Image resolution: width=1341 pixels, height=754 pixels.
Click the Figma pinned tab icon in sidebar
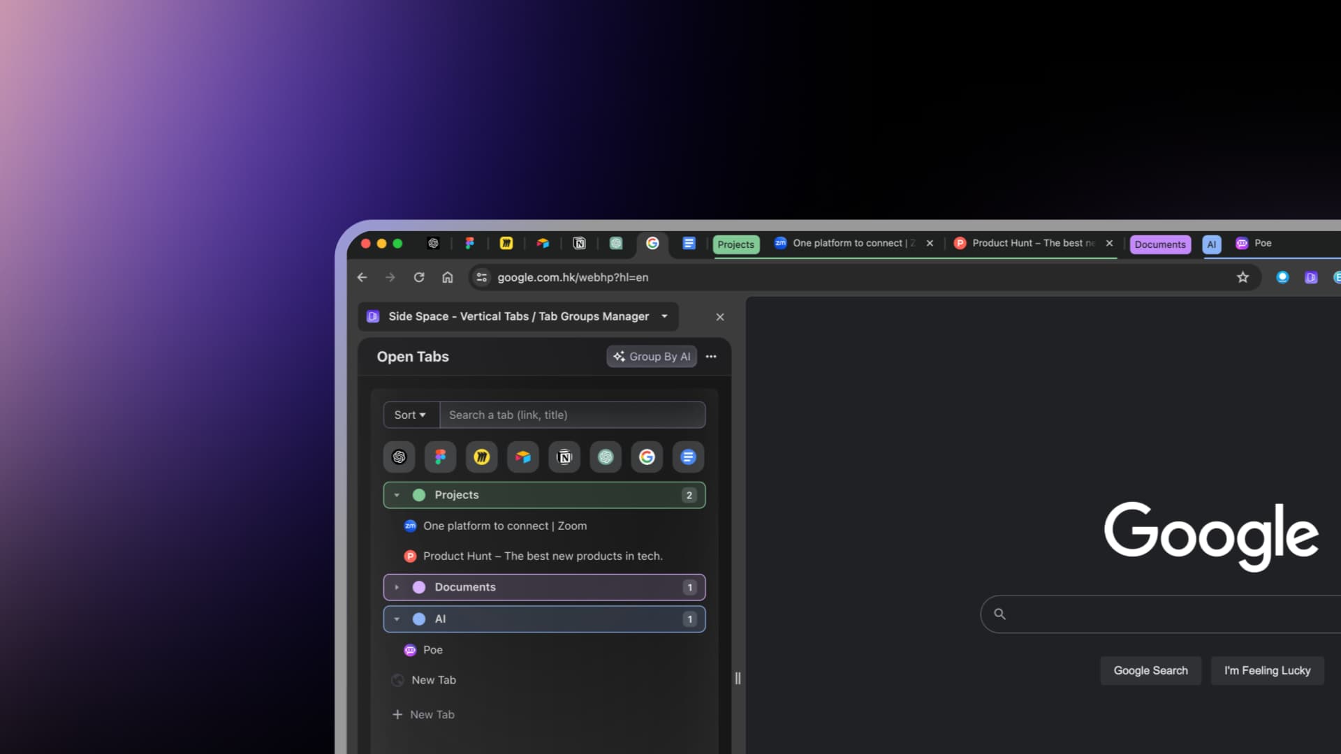pos(440,457)
